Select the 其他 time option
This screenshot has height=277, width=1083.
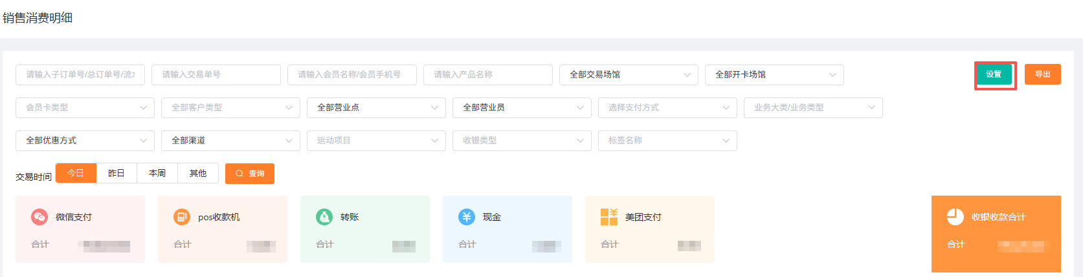(x=198, y=173)
